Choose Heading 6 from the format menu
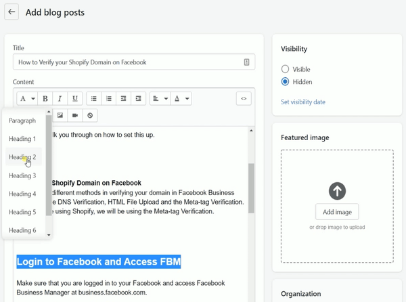The height and width of the screenshot is (302, 406). [24, 230]
